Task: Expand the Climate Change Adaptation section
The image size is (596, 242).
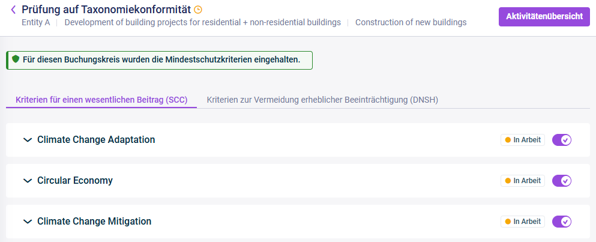Action: [x=28, y=140]
